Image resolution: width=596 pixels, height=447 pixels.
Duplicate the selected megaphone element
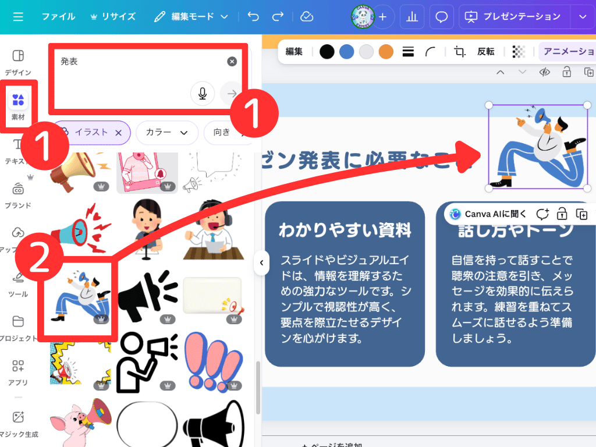click(589, 72)
